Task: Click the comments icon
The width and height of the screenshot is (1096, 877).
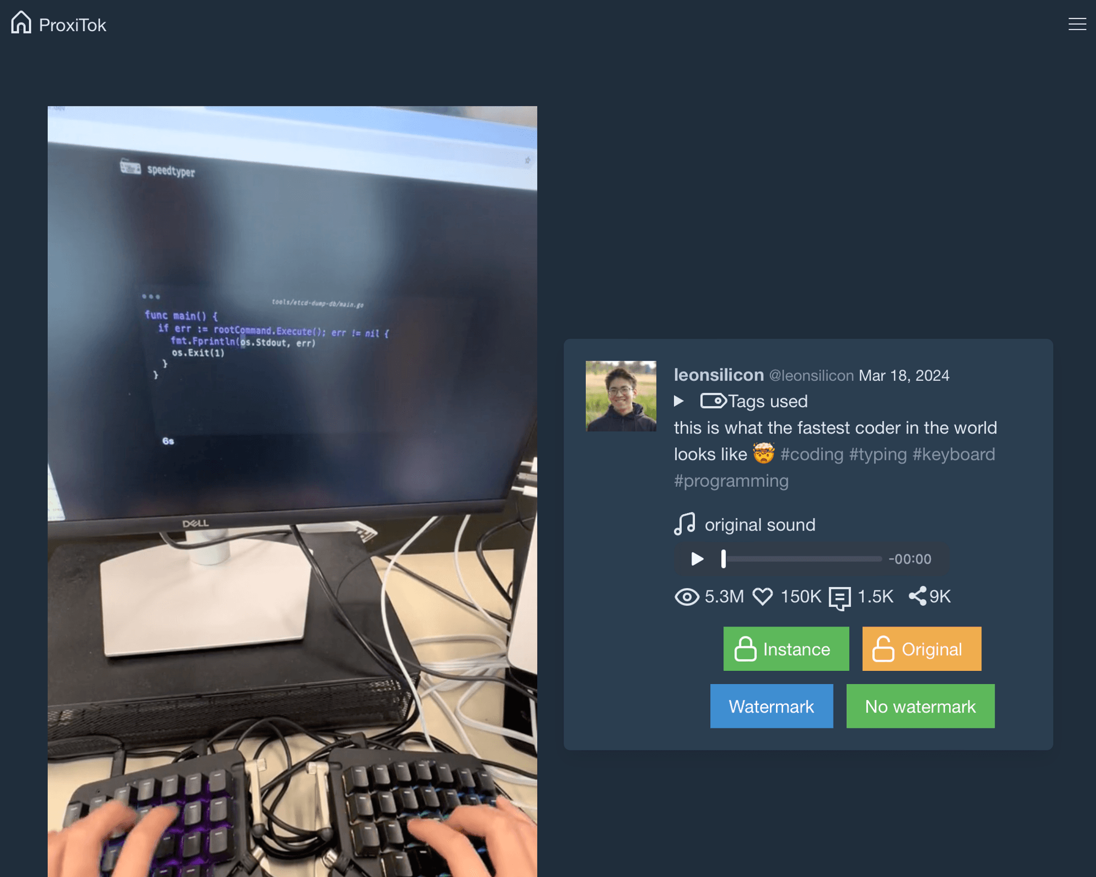Action: [839, 596]
